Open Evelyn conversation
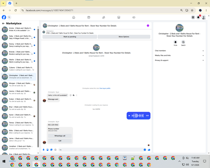Screen dimensions: 210x168 [x=18, y=100]
